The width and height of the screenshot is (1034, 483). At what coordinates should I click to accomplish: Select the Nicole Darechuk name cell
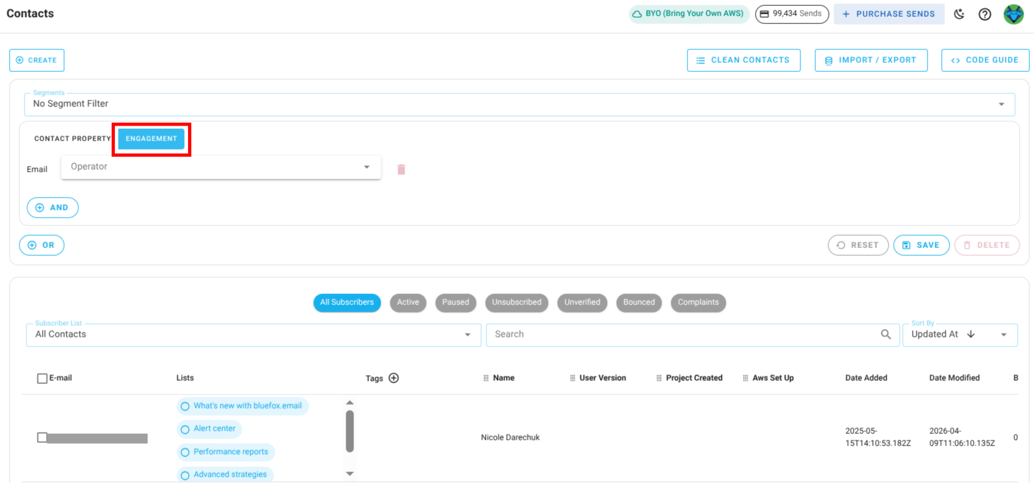[511, 438]
